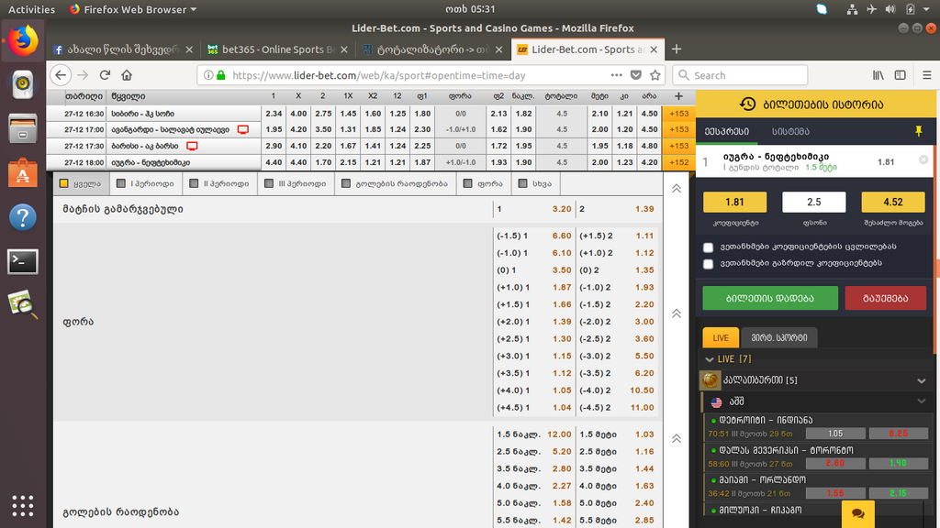
Task: Check ვეთანხმები კოეფიციენტების ცვლილებას box
Action: point(708,247)
